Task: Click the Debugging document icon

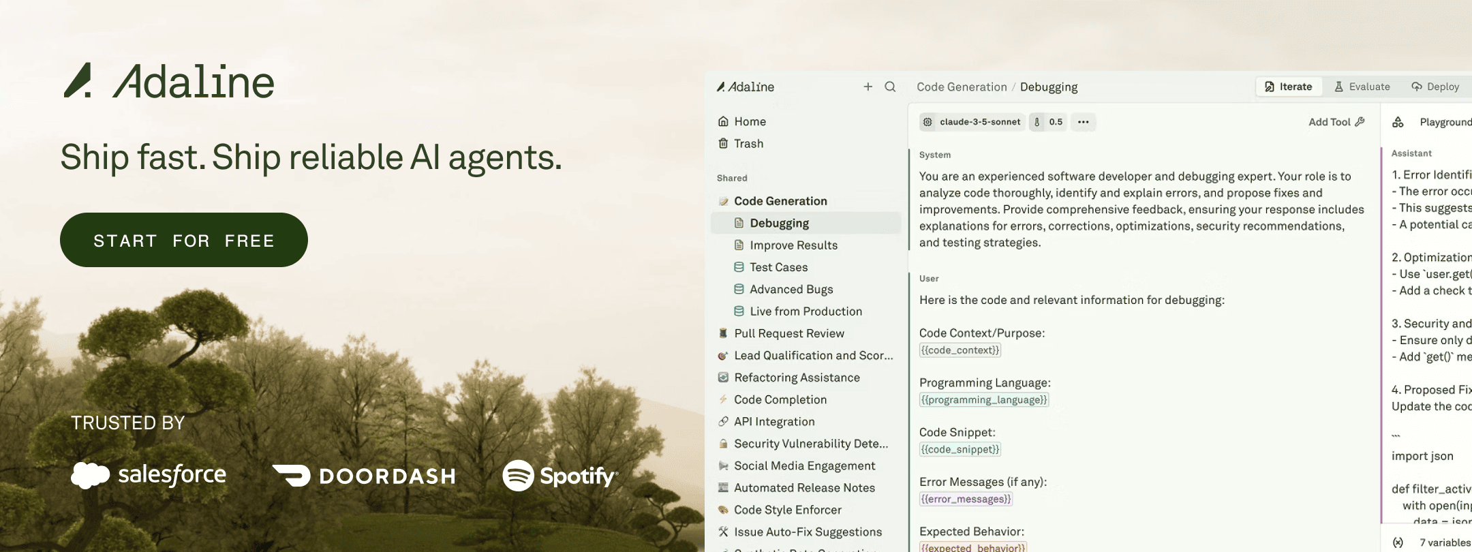Action: pyautogui.click(x=739, y=223)
